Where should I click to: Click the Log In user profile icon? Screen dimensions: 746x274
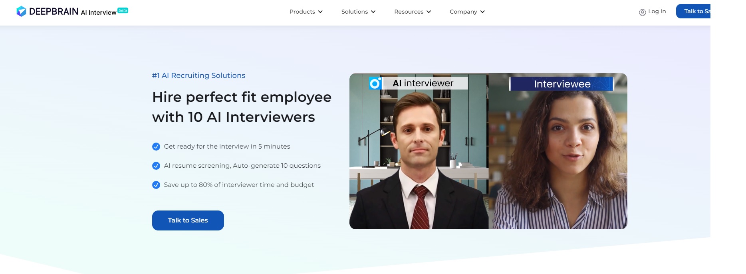point(642,12)
